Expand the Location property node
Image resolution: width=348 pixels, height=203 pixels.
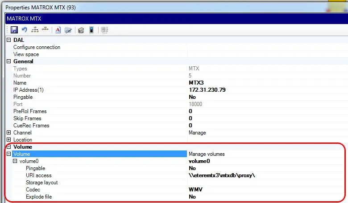(9, 140)
